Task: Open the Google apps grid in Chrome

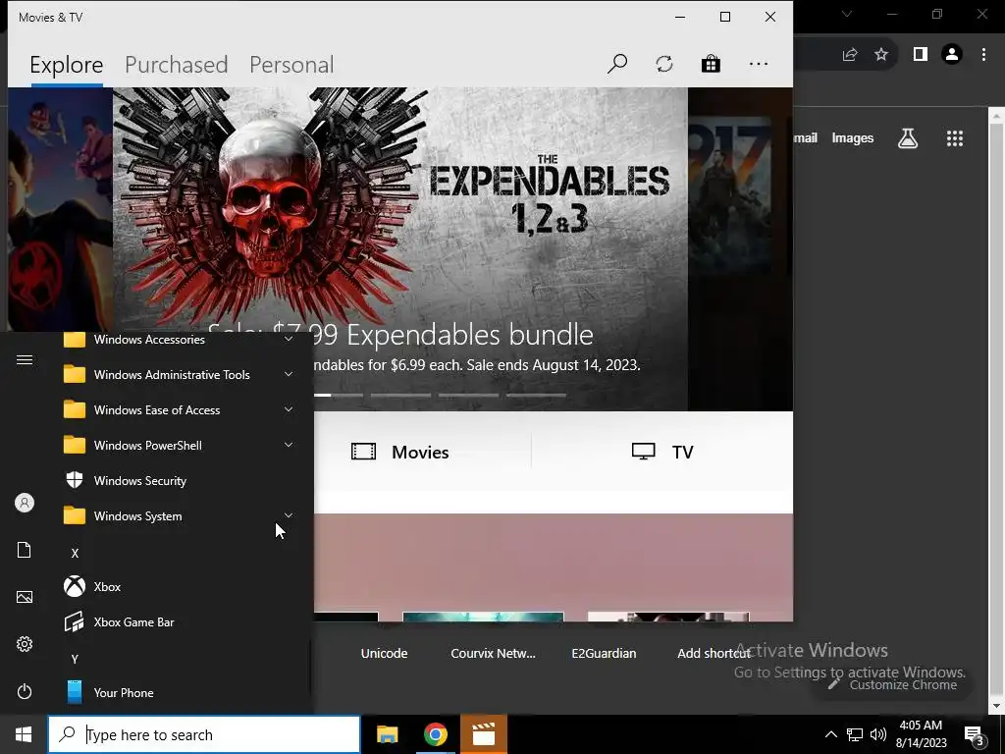Action: pos(955,138)
